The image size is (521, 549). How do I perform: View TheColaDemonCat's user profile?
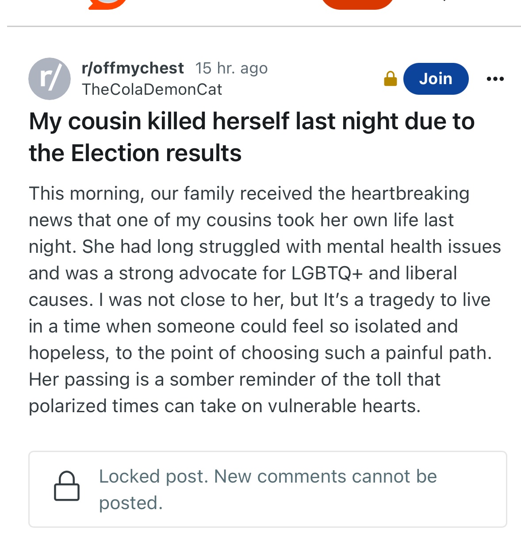pyautogui.click(x=152, y=89)
